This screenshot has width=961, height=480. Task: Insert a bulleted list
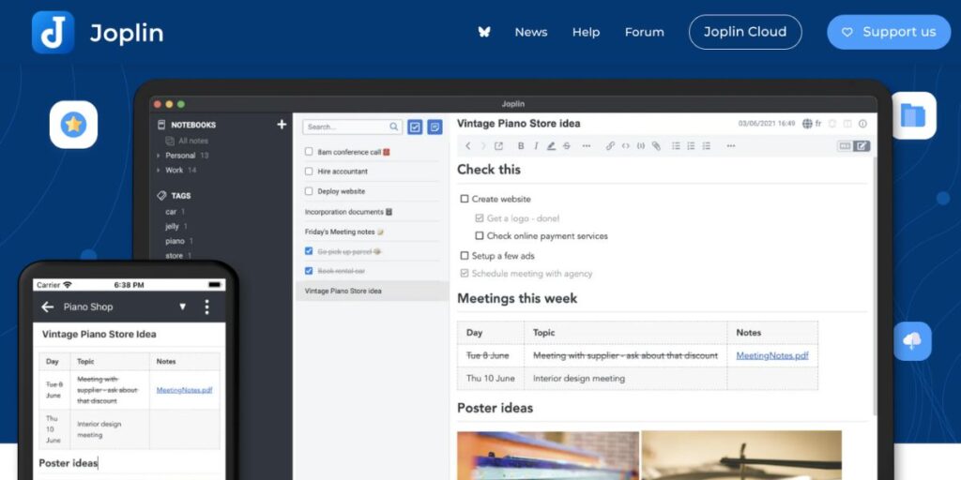(x=676, y=145)
